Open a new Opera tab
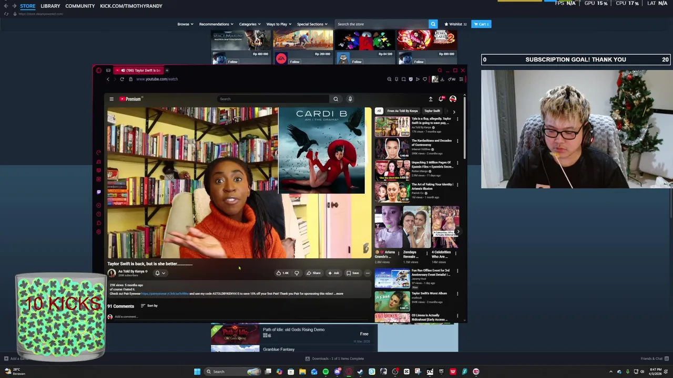The width and height of the screenshot is (673, 378). [167, 70]
